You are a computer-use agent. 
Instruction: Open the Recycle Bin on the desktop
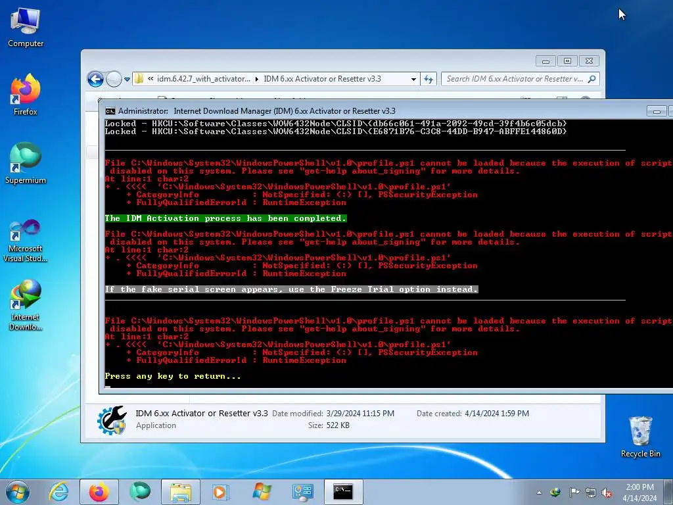640,437
